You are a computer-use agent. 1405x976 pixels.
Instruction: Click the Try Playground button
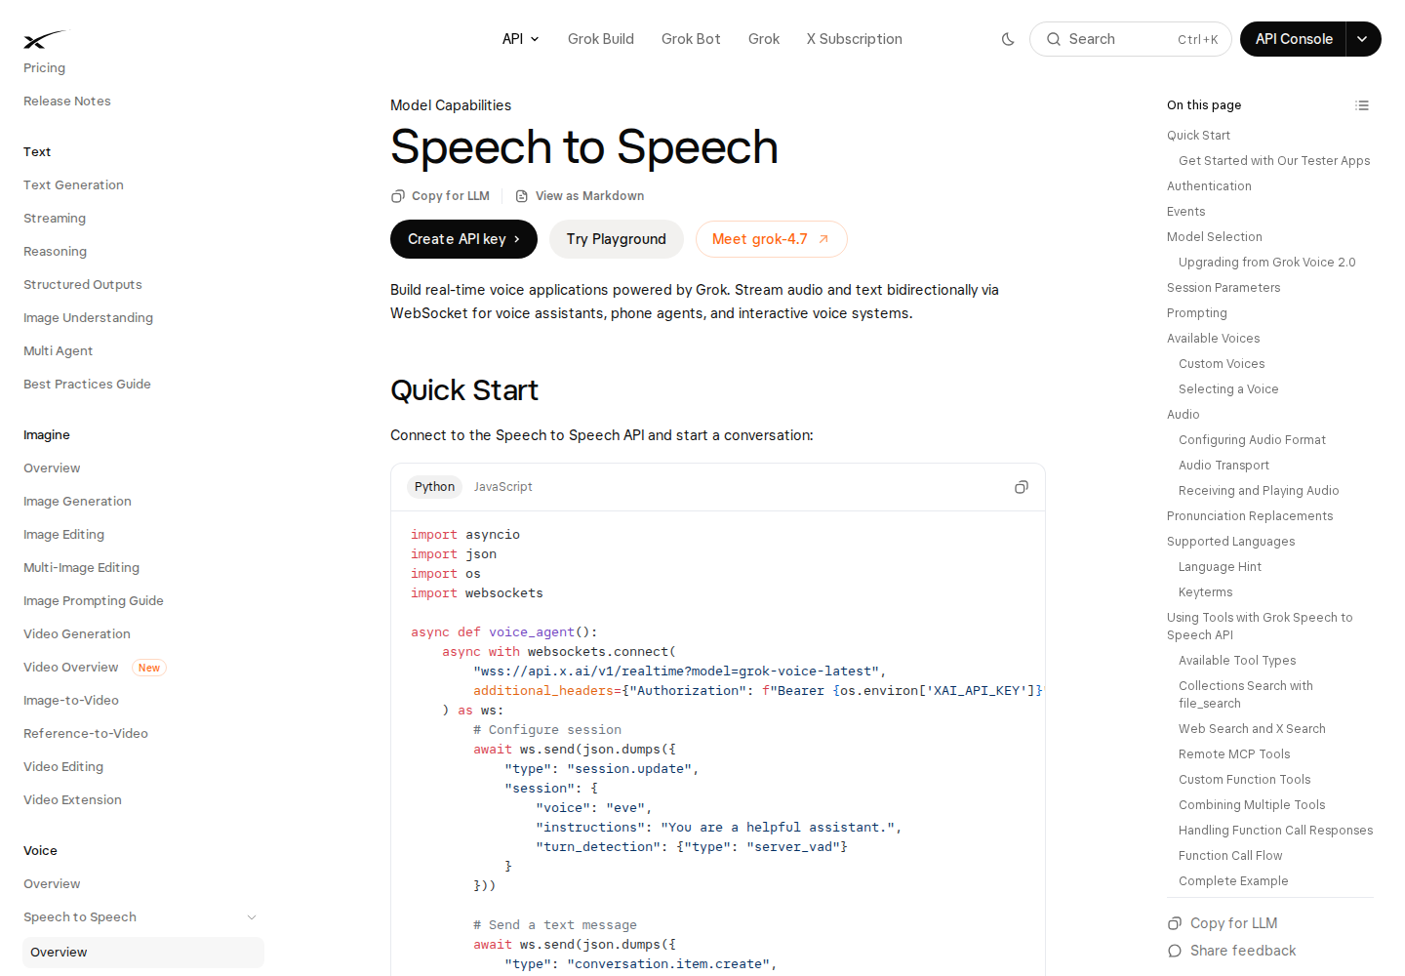617,239
